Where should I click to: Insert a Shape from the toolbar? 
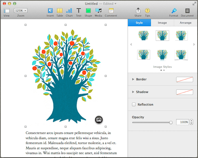[88, 11]
